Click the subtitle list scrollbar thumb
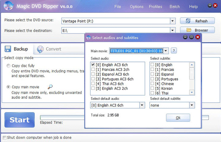This screenshot has height=142, width=221. coord(192,74)
